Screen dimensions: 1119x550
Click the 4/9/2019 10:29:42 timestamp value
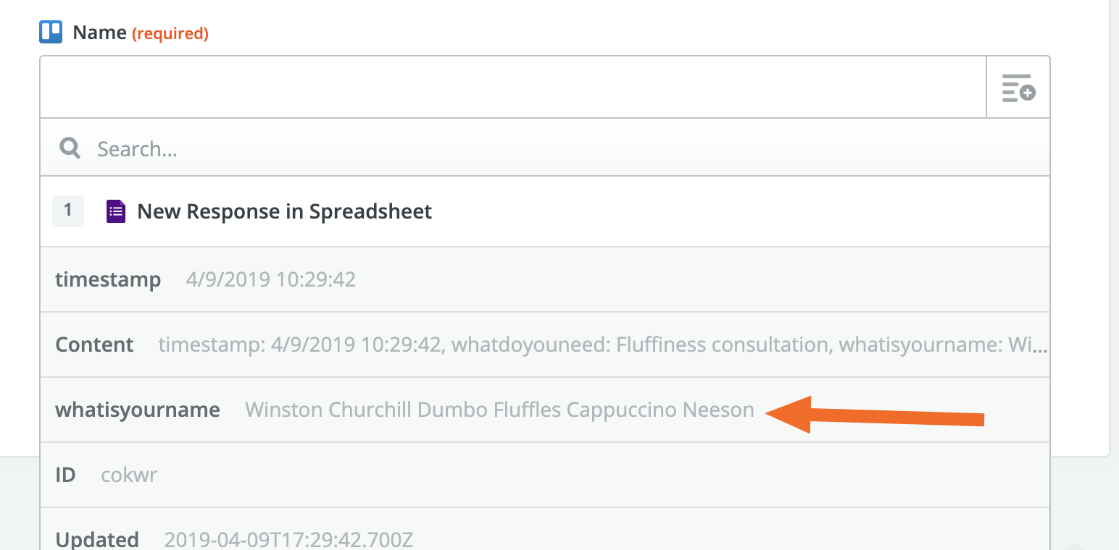[271, 279]
